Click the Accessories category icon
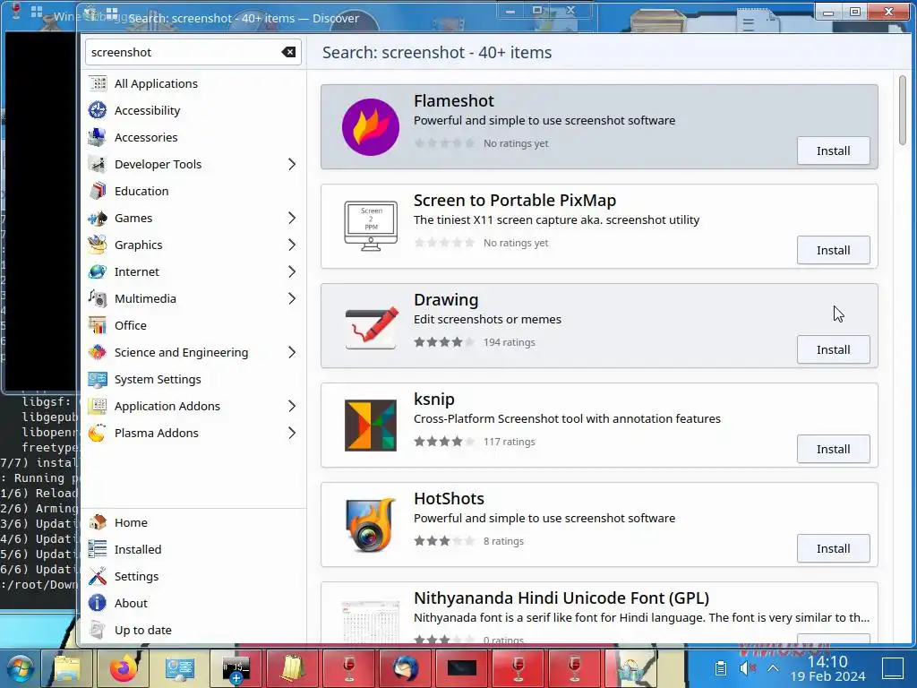 [98, 137]
